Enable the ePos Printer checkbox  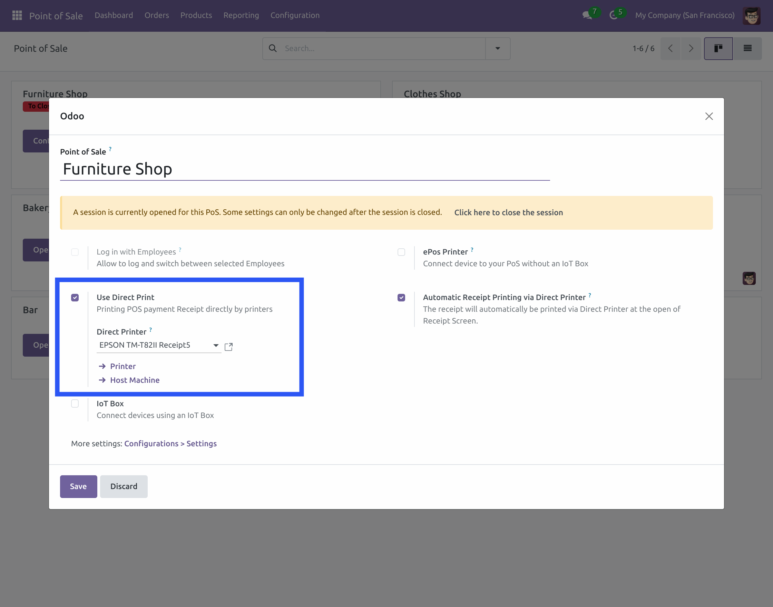pos(401,252)
